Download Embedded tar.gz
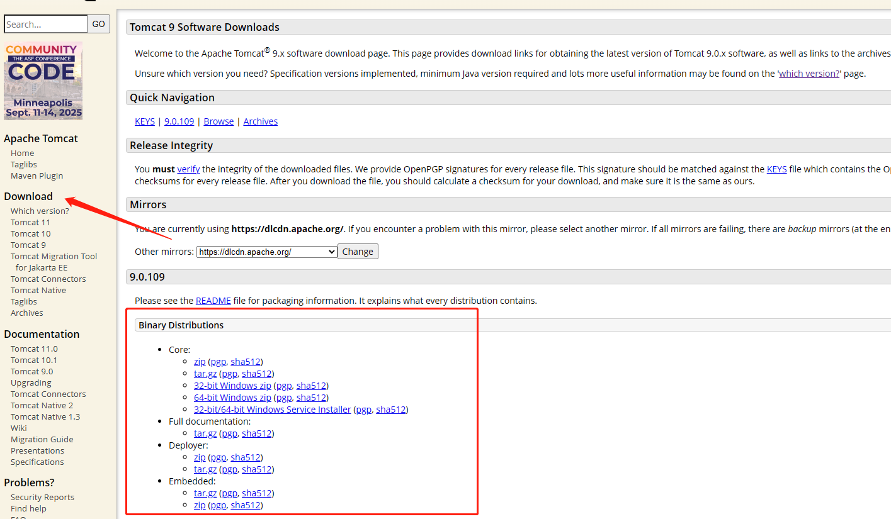The height and width of the screenshot is (519, 891). pyautogui.click(x=205, y=493)
